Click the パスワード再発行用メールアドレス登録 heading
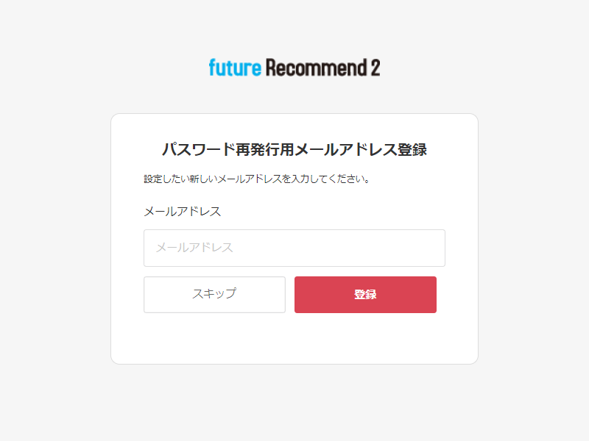589x441 pixels. 294,150
